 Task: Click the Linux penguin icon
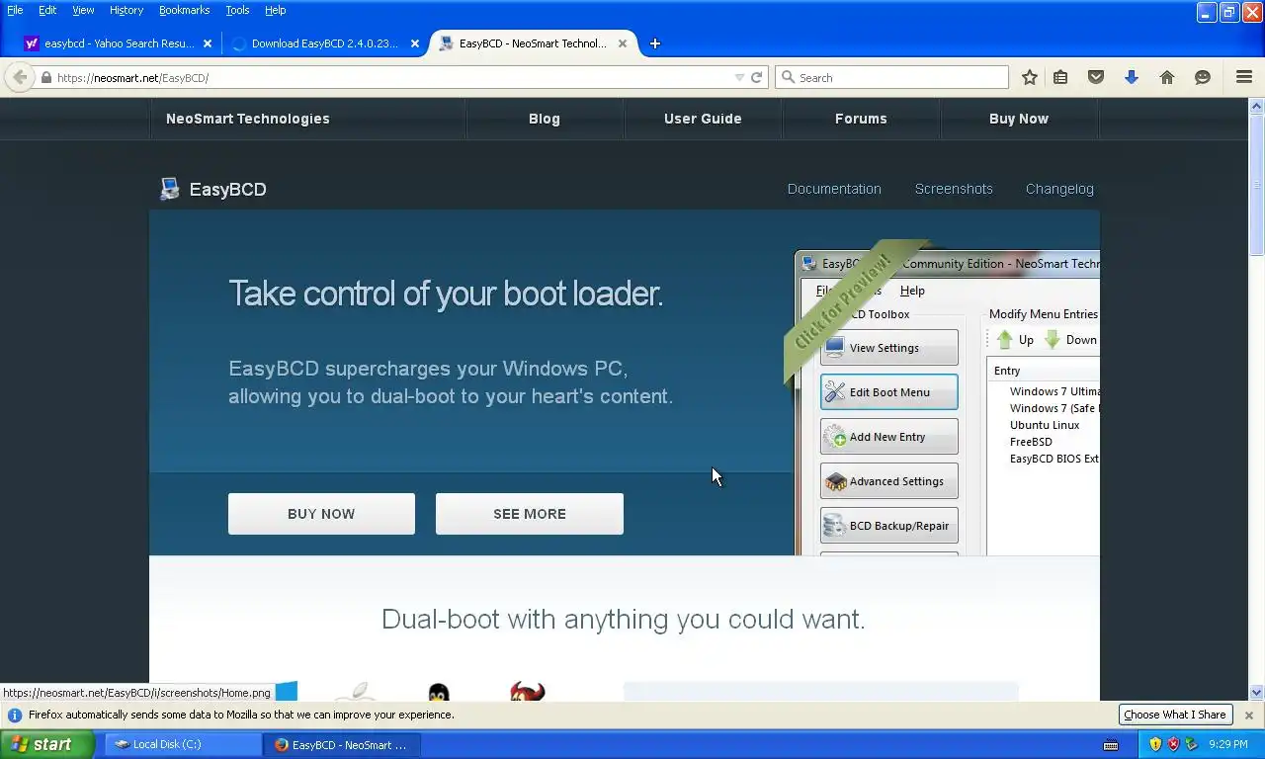(x=439, y=692)
